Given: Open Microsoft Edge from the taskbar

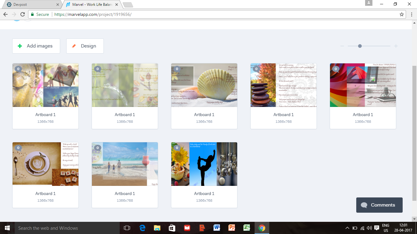Looking at the screenshot, I should point(142,228).
